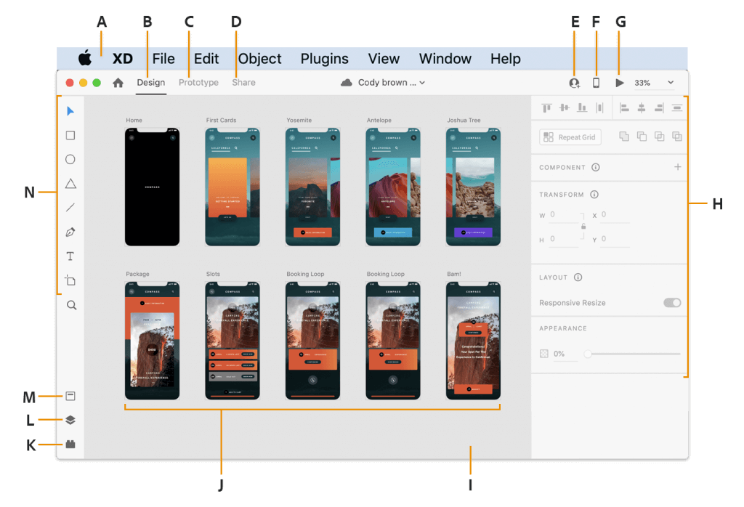Open the File menu

[163, 59]
